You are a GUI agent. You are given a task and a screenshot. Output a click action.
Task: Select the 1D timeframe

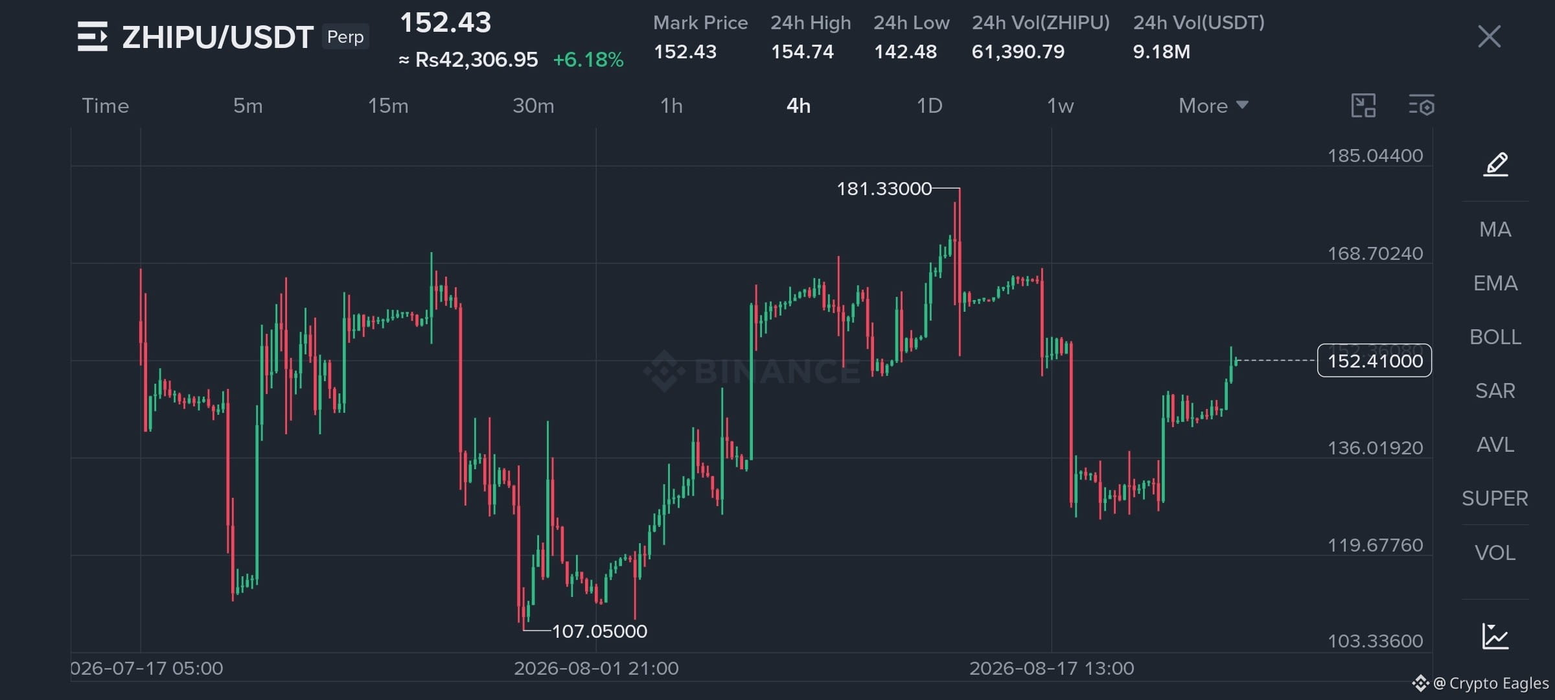pos(929,106)
